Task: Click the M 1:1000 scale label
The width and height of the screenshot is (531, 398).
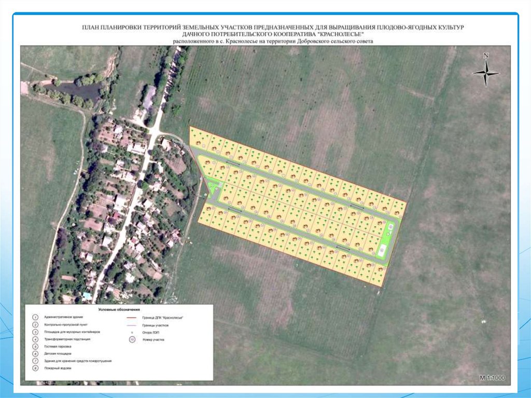Action: click(x=492, y=378)
